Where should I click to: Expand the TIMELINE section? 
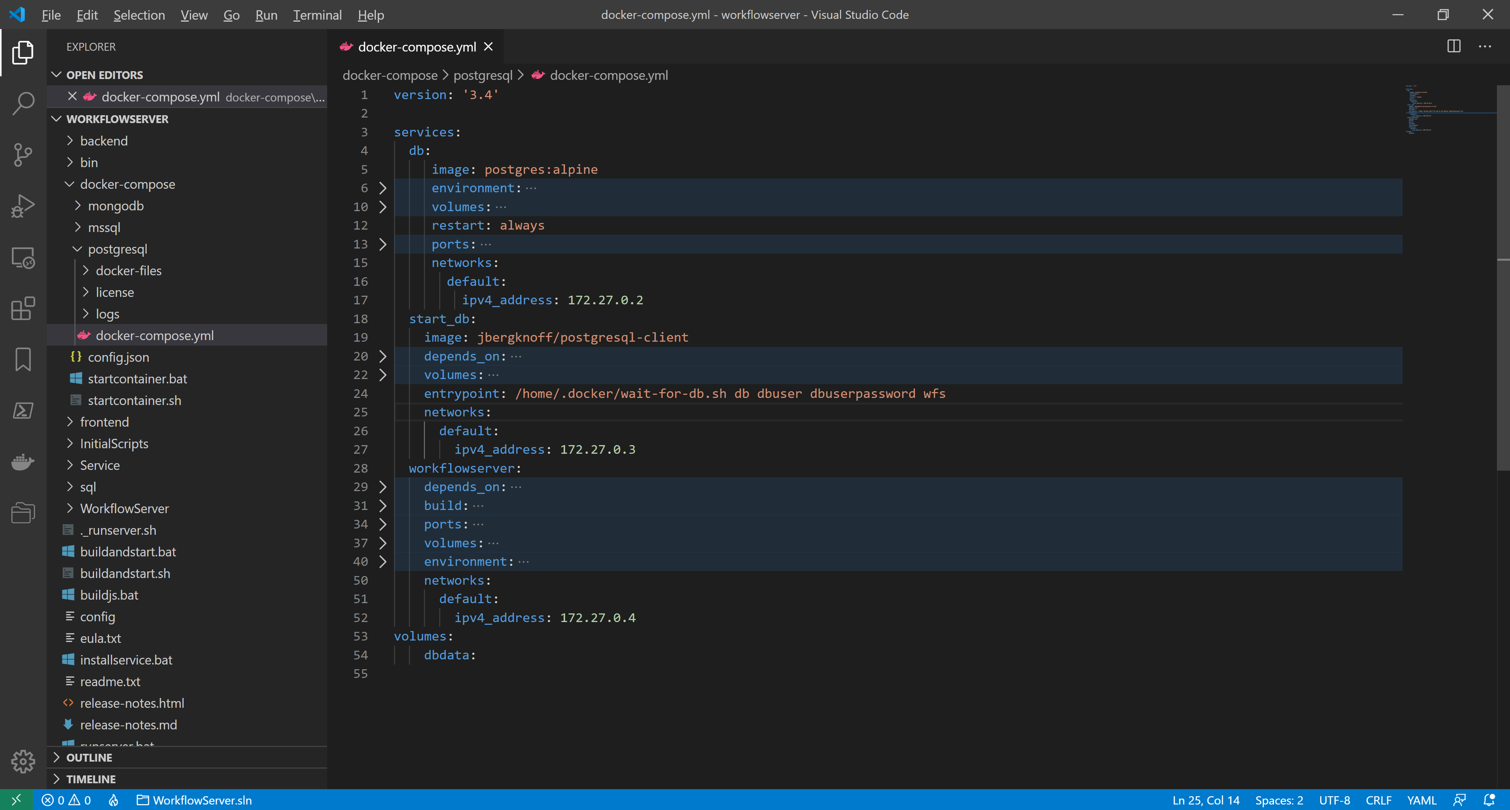tap(91, 779)
